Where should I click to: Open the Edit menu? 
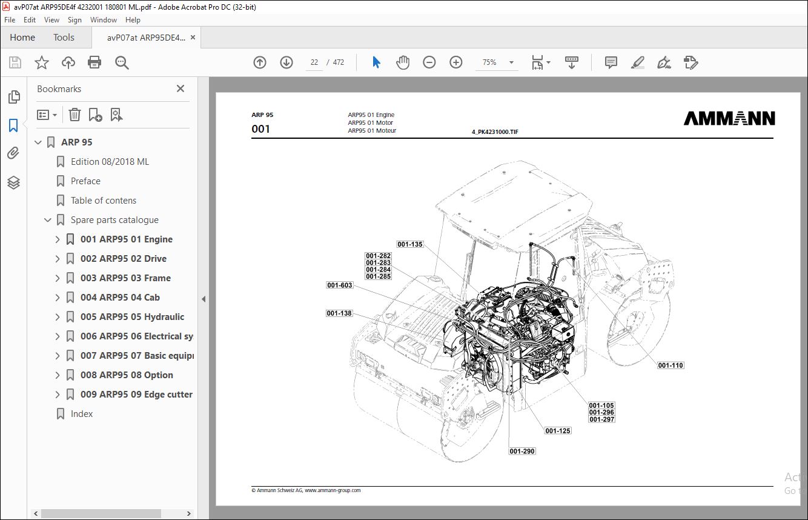coord(30,20)
